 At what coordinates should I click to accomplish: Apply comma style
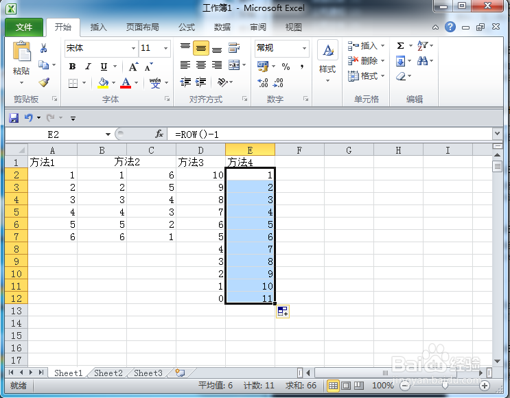[x=302, y=67]
